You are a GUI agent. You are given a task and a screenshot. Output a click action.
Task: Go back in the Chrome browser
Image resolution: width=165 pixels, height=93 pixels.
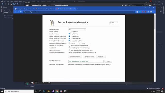tap(15, 12)
